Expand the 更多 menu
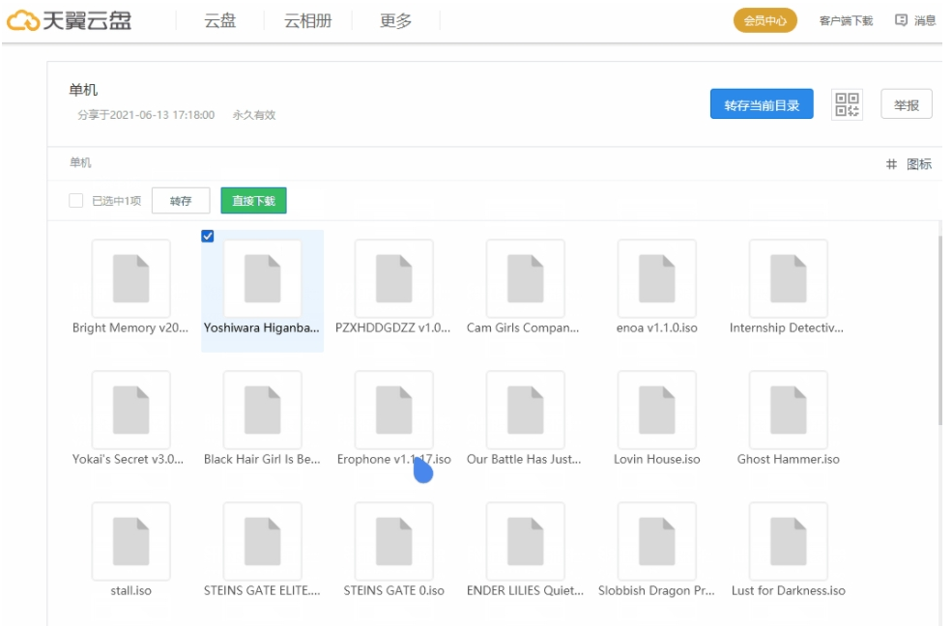952x626 pixels. coord(395,20)
